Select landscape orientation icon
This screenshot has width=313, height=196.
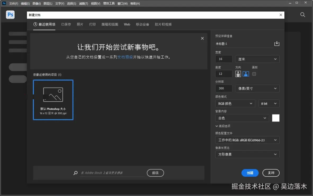click(246, 74)
